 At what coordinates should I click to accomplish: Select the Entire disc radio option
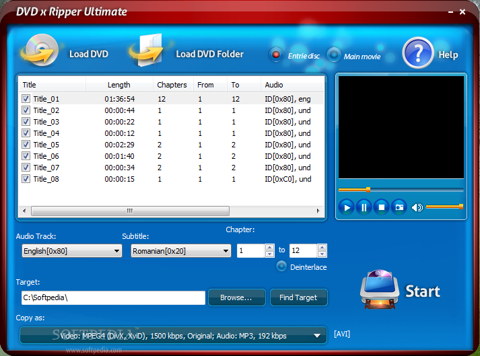(x=276, y=55)
